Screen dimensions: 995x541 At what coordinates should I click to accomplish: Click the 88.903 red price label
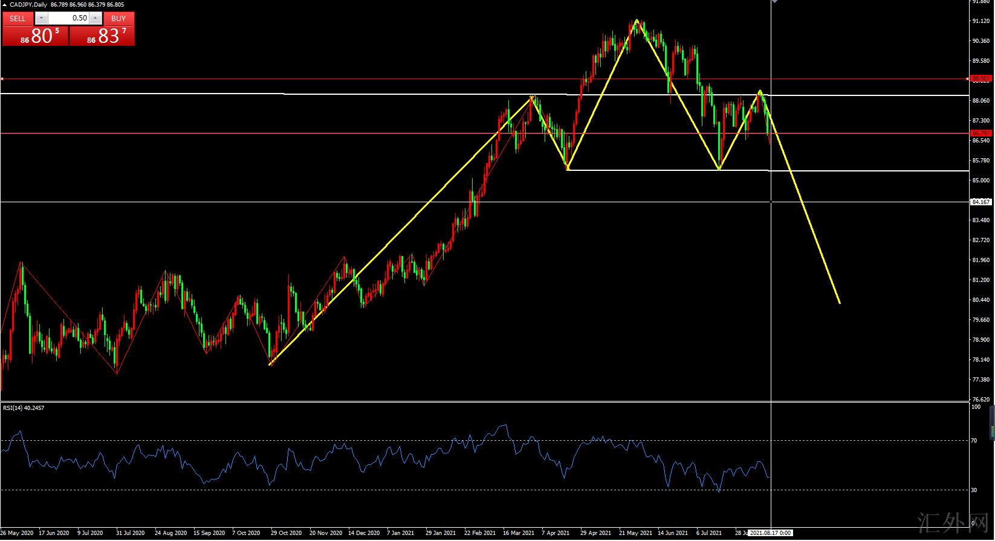click(980, 78)
